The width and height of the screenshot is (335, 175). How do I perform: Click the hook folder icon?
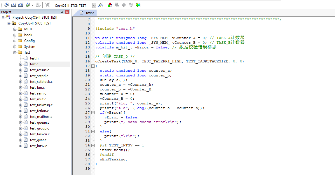pos(20,35)
